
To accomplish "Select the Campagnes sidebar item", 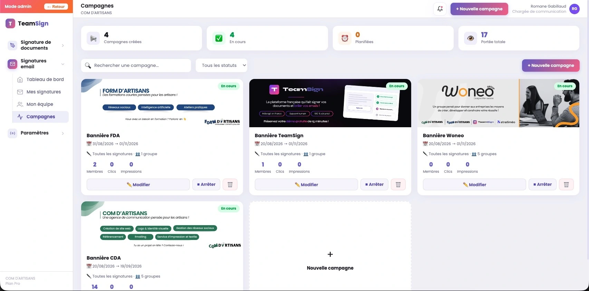I will (41, 117).
